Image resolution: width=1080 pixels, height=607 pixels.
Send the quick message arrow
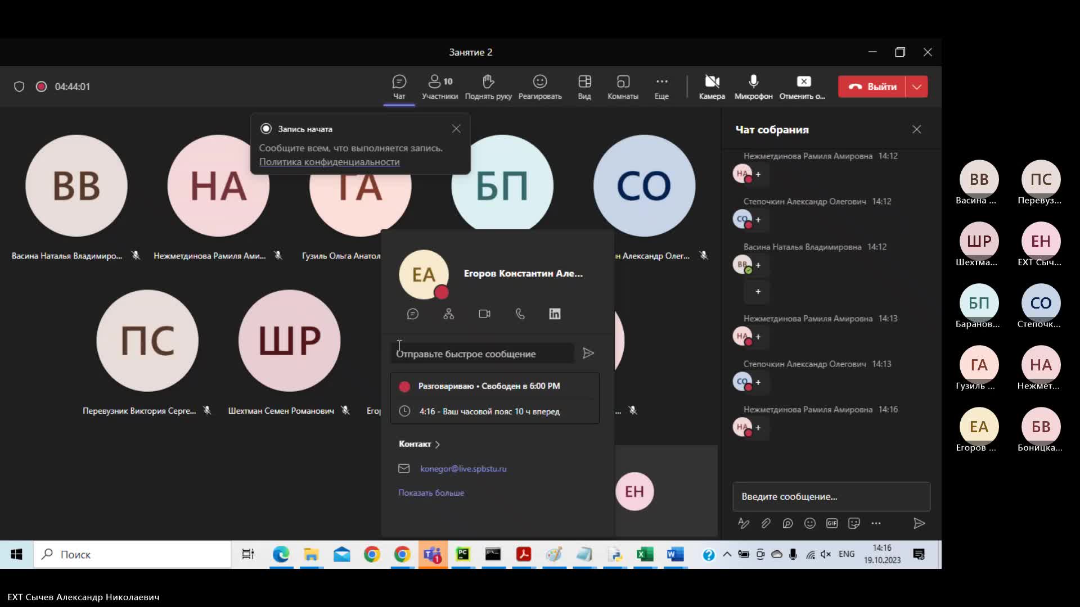pos(588,354)
